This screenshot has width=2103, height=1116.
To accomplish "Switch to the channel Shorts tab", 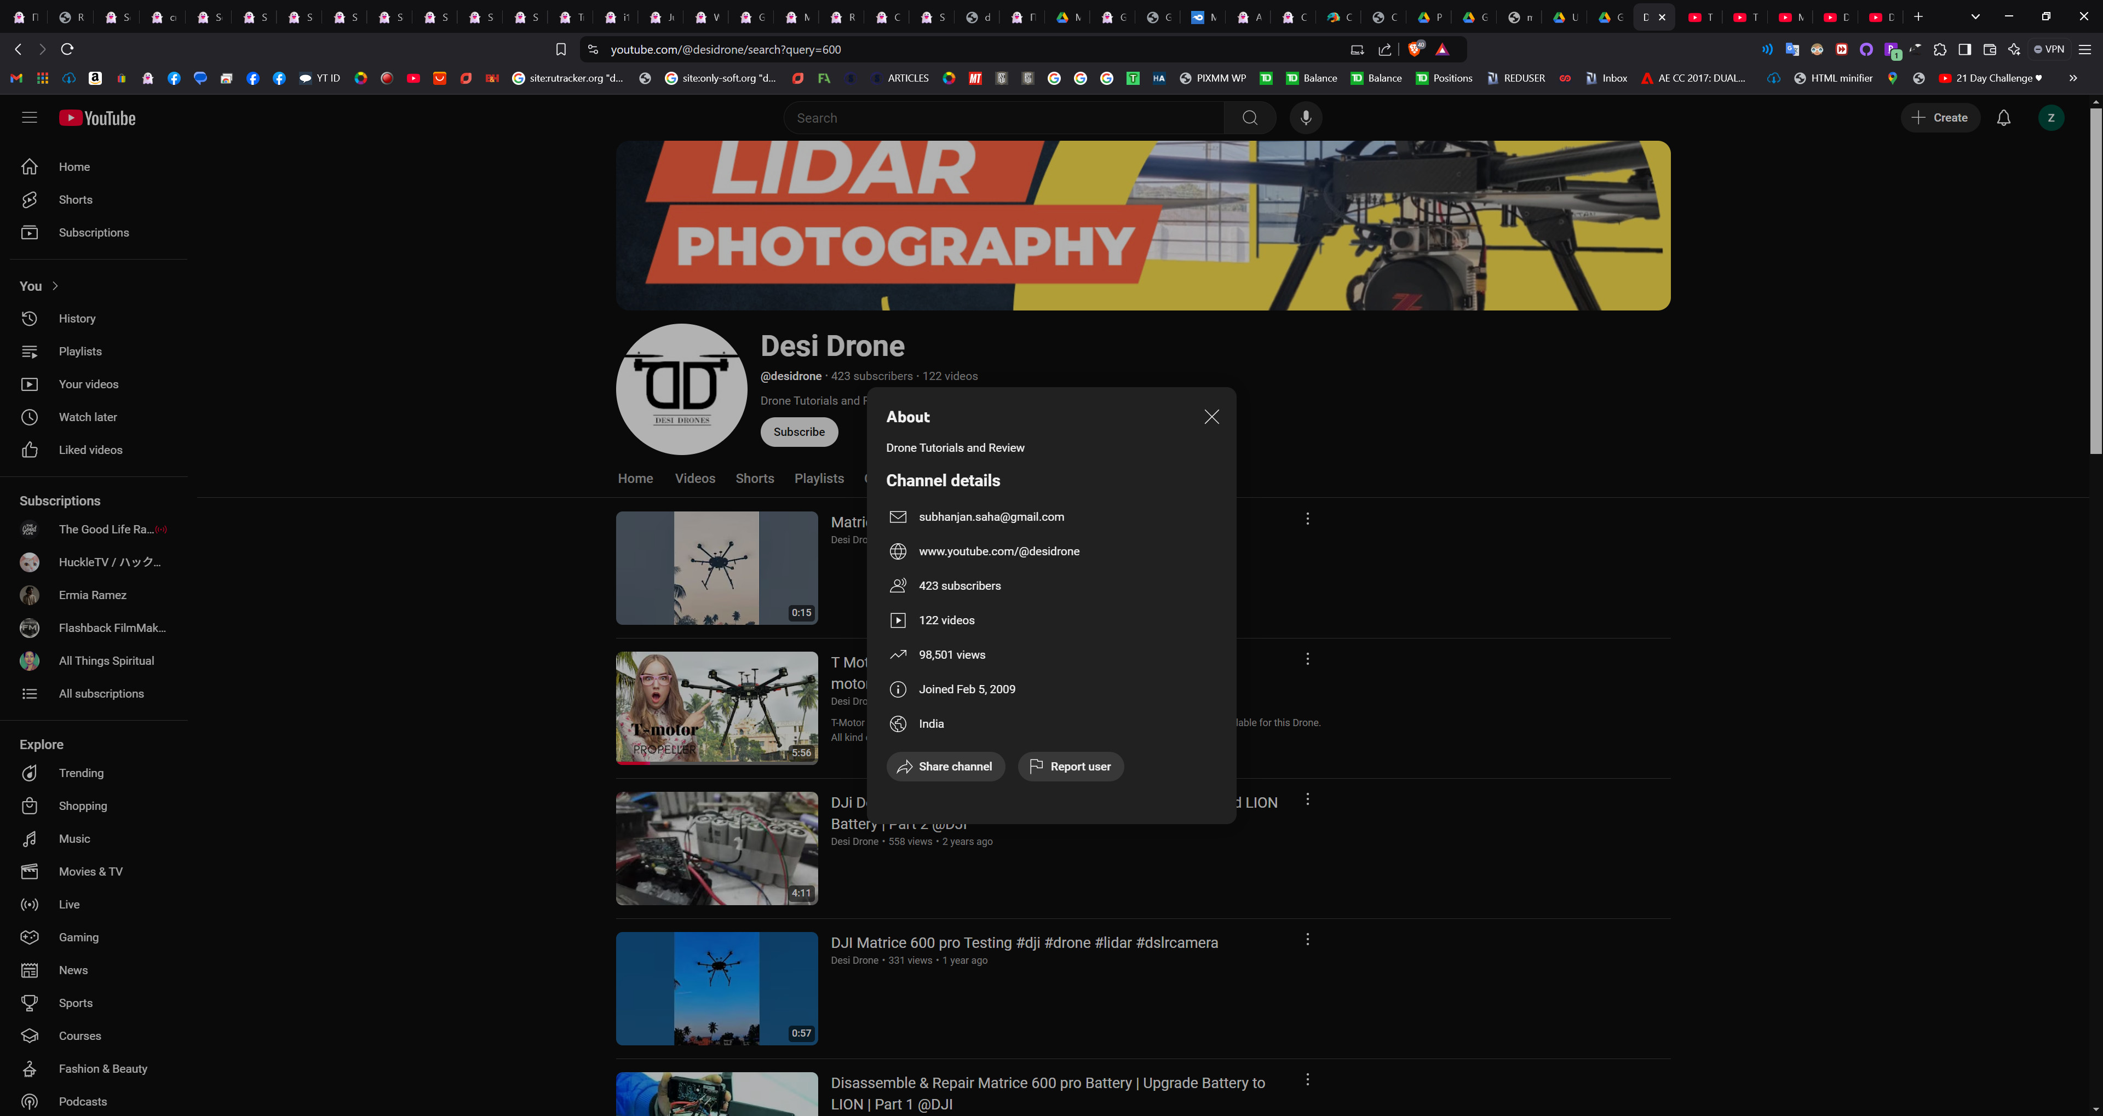I will [754, 479].
